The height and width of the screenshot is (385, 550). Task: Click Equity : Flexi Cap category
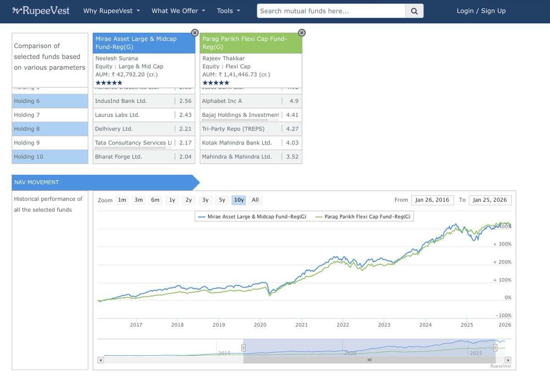pos(226,66)
